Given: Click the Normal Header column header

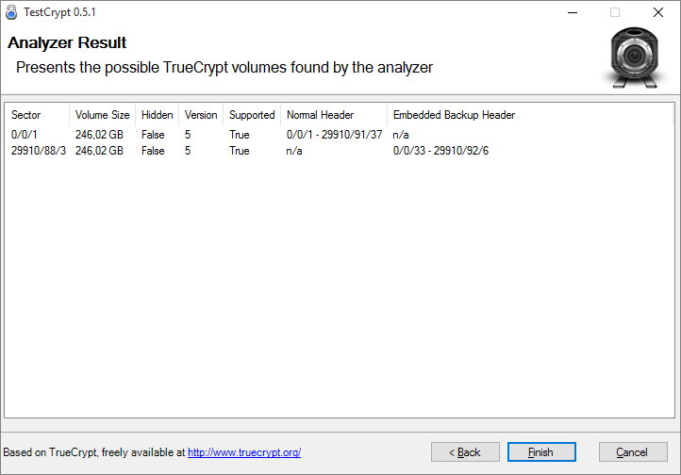Looking at the screenshot, I should pos(334,115).
